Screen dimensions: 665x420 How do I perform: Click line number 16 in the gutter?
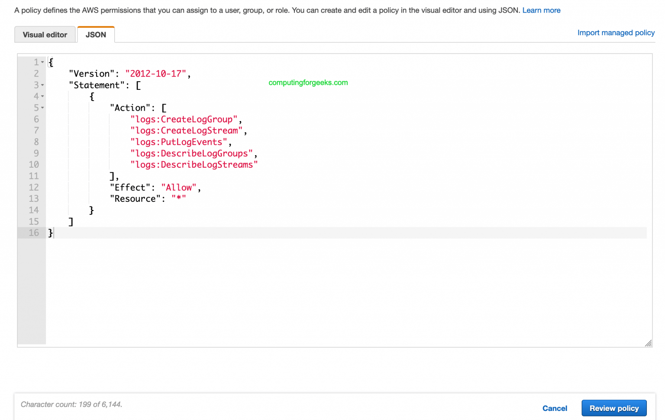33,233
